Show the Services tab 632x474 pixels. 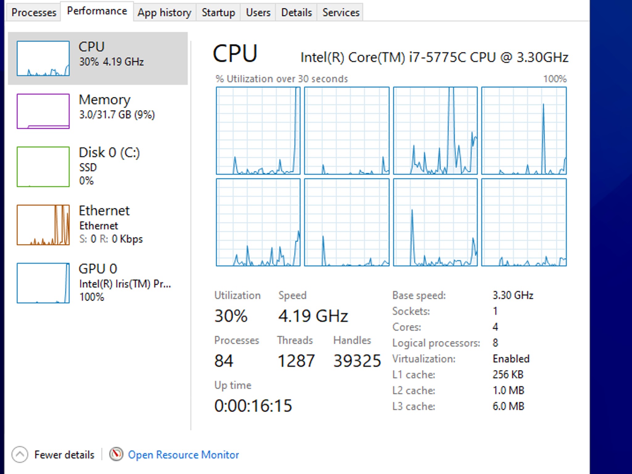tap(341, 13)
